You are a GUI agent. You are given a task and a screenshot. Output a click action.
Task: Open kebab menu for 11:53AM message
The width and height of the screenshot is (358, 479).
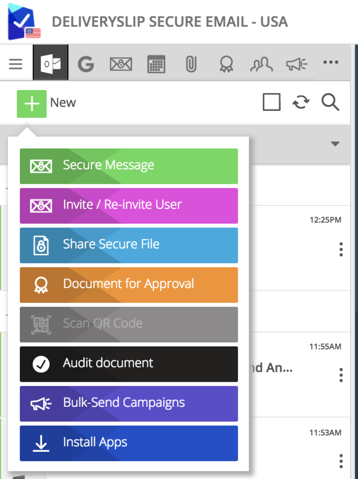coord(341,461)
